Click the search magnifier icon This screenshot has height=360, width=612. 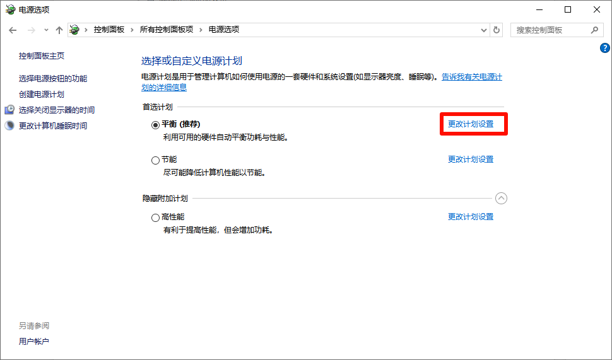pyautogui.click(x=594, y=30)
